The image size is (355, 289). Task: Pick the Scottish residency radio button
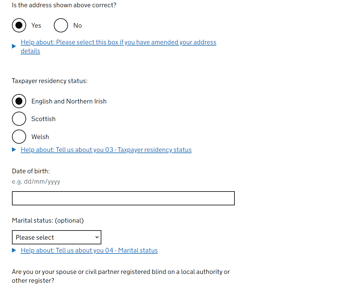(x=19, y=119)
